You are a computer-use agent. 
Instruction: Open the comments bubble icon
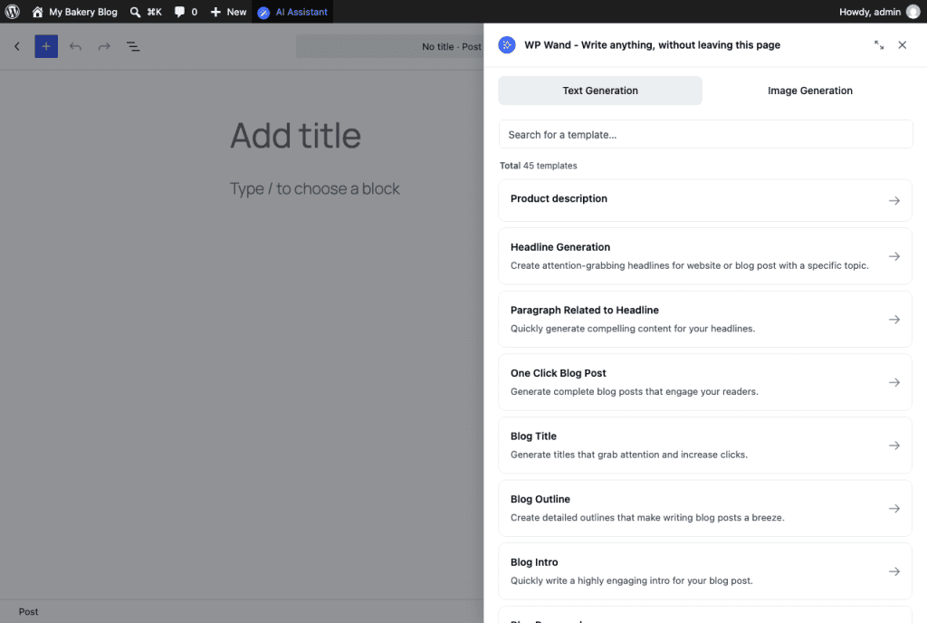180,12
